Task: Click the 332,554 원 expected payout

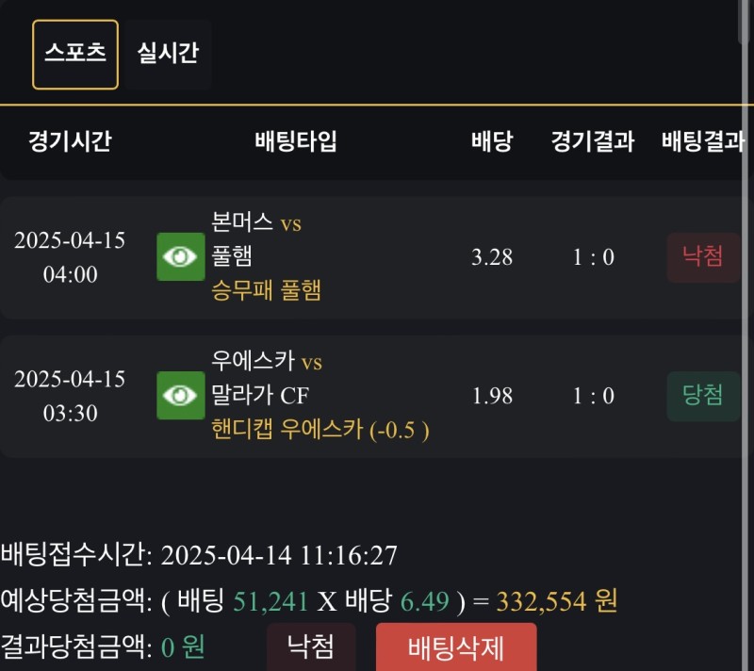Action: [557, 601]
